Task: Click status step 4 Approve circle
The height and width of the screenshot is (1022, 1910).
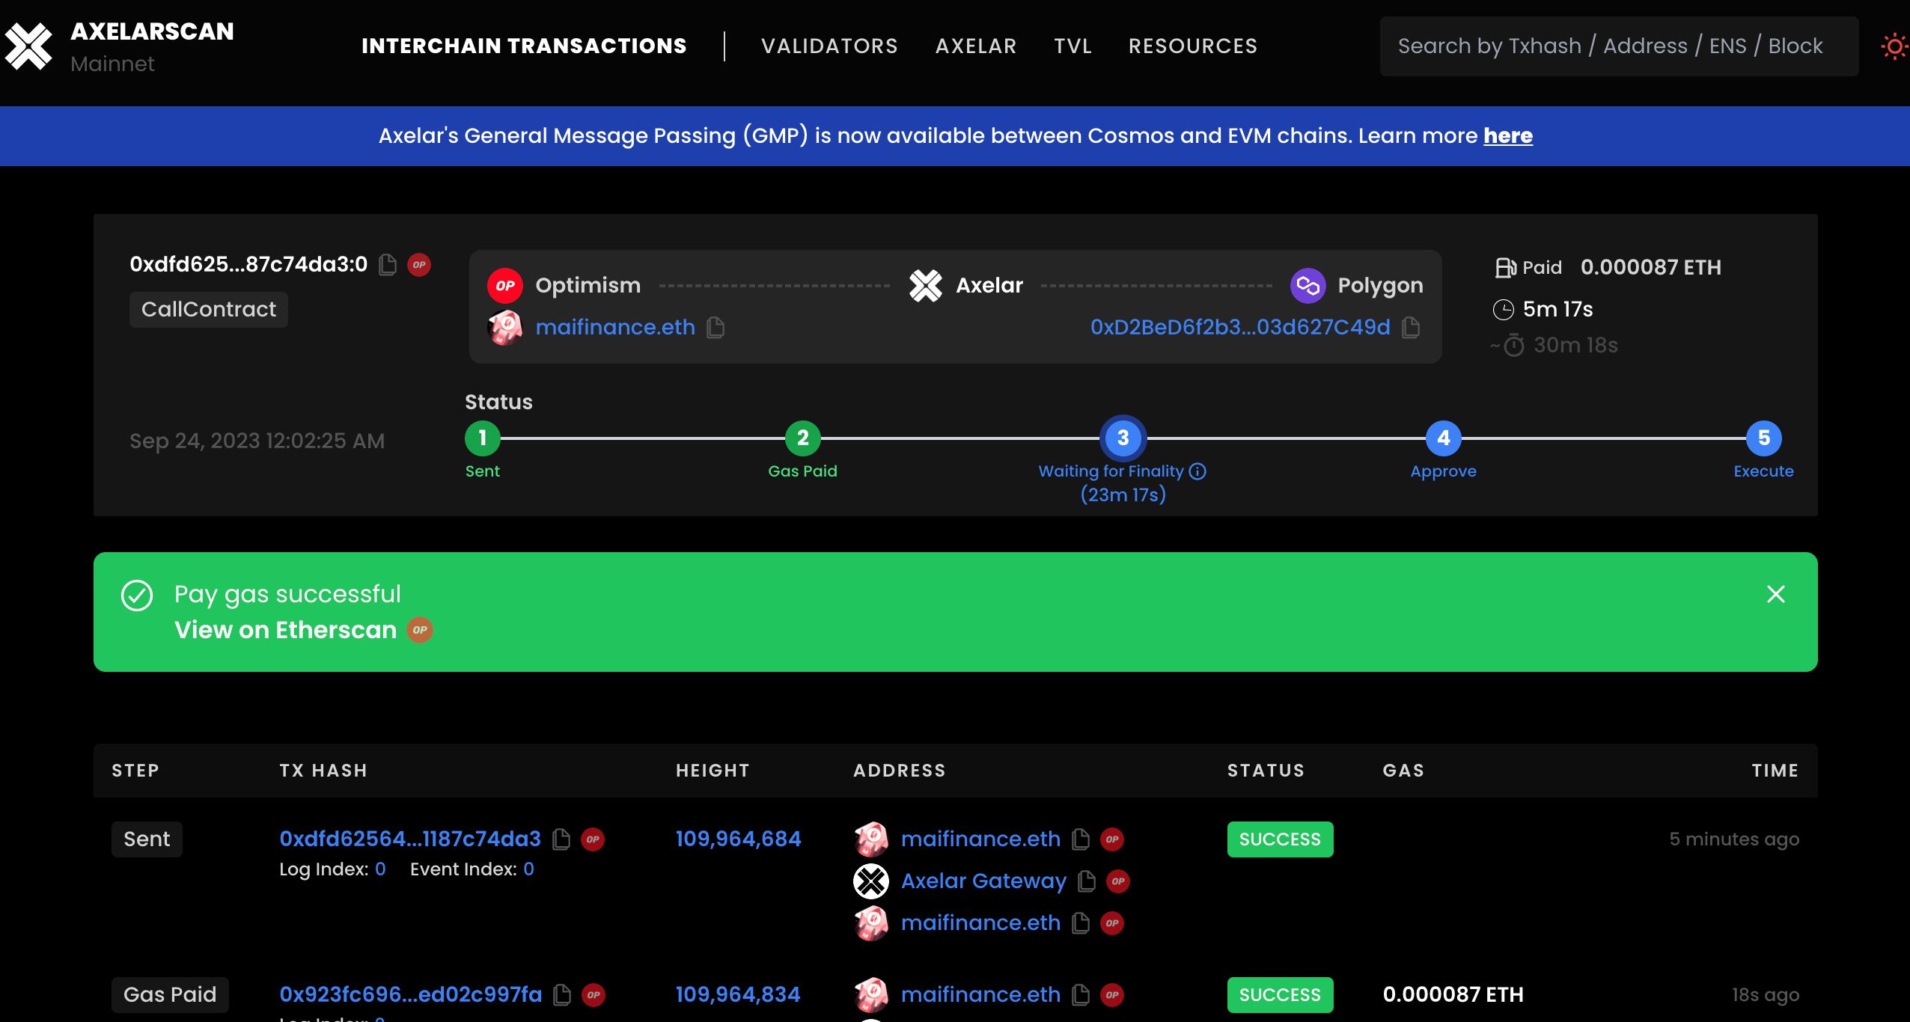Action: coord(1444,438)
